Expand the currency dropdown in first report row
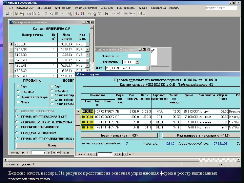Screen dimensions: 244x183 (x=87, y=44)
